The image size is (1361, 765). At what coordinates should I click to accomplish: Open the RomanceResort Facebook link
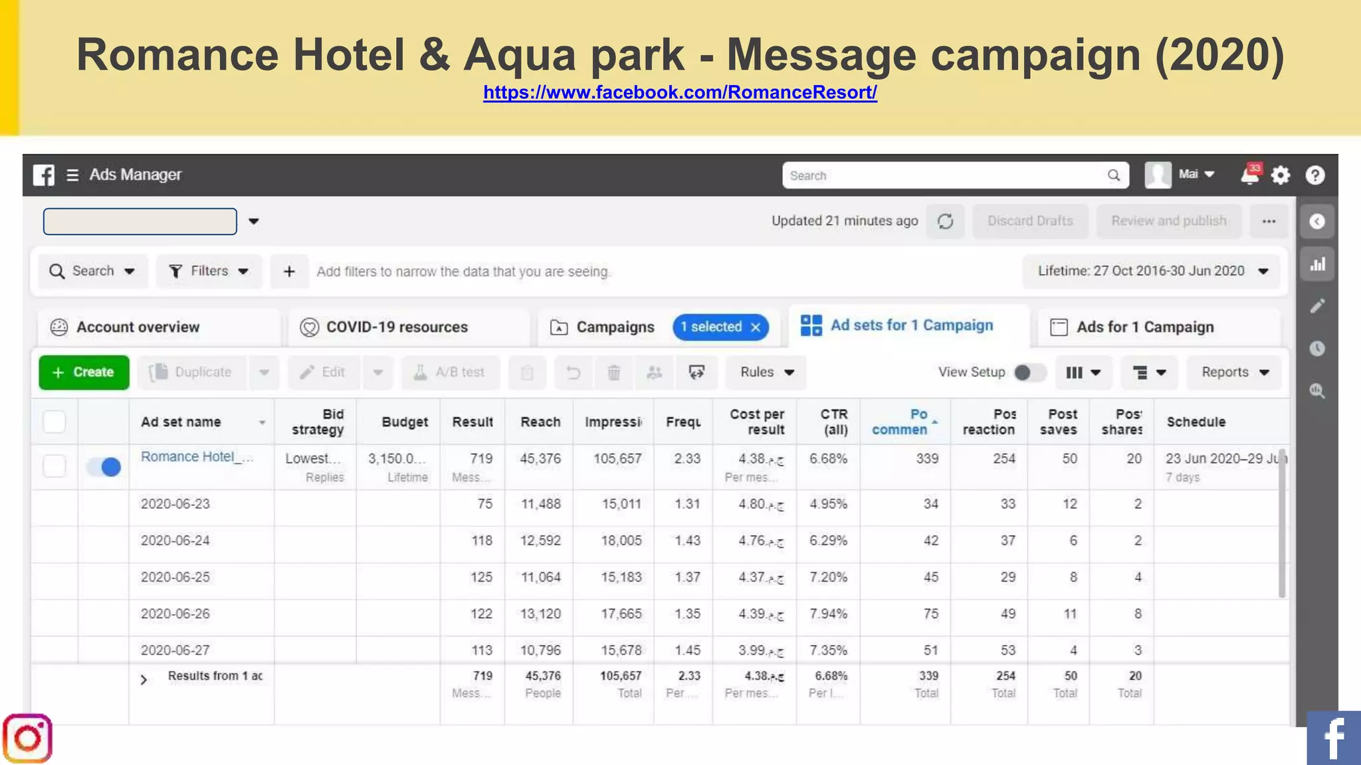click(x=680, y=92)
